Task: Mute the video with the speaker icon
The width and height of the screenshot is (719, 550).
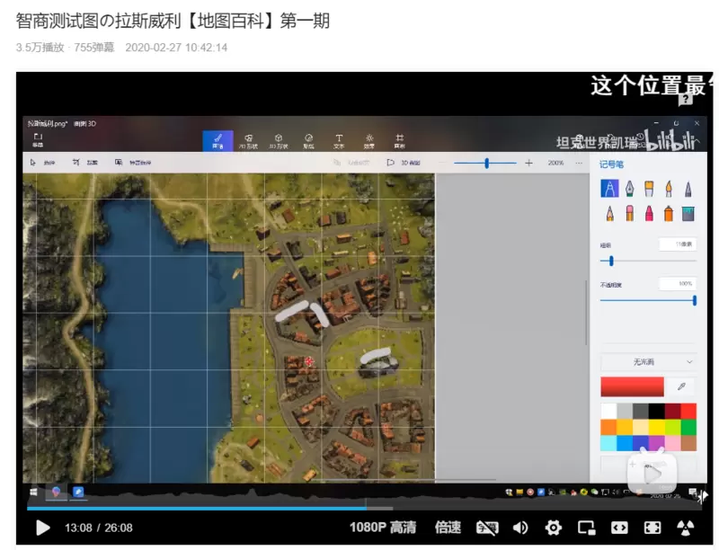Action: (x=520, y=528)
